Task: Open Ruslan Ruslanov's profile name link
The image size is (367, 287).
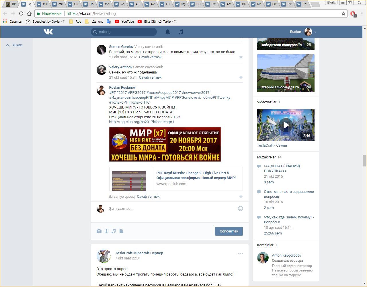Action: click(122, 88)
